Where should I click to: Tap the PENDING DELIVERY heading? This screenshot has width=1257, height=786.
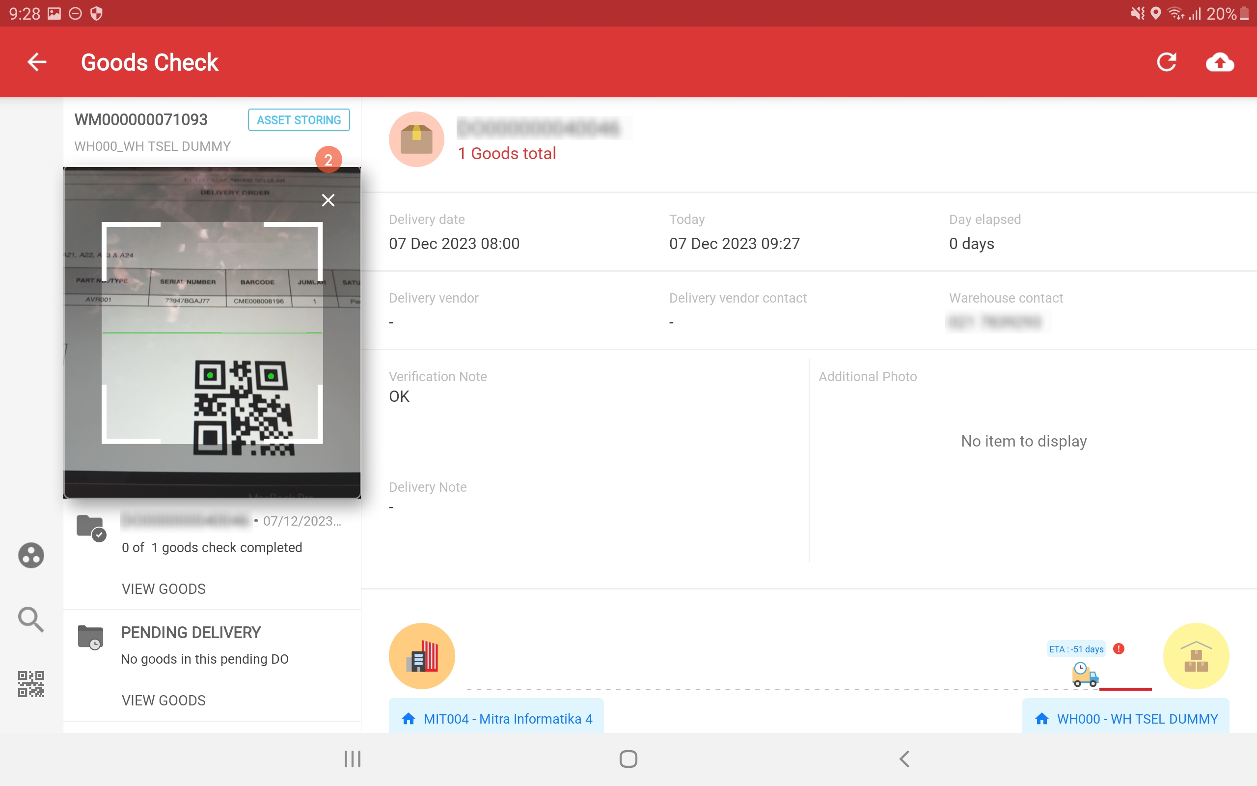point(191,632)
